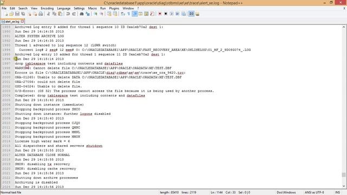Toggle the Document Map icon
347x195 pixels.
coord(146,14)
